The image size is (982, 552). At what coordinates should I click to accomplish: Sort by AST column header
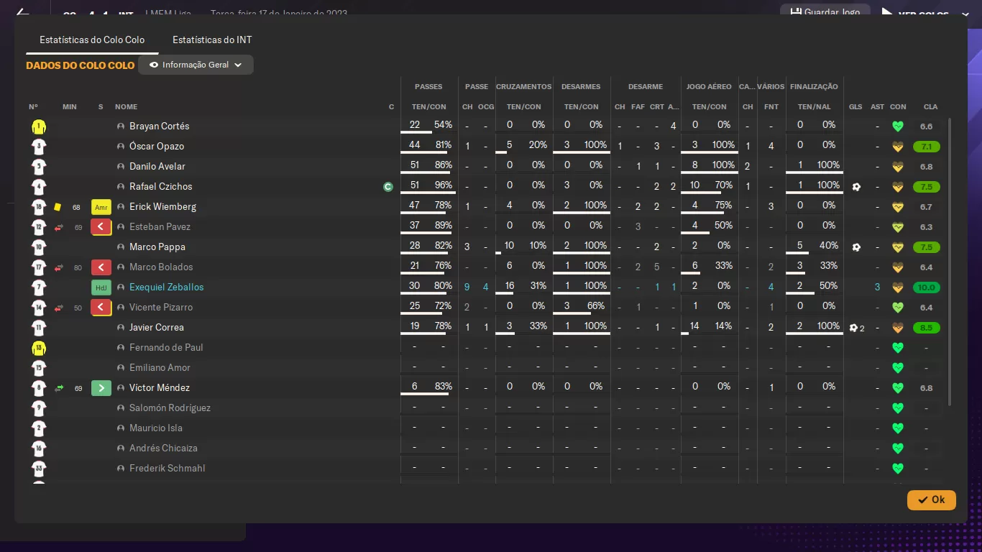point(878,107)
